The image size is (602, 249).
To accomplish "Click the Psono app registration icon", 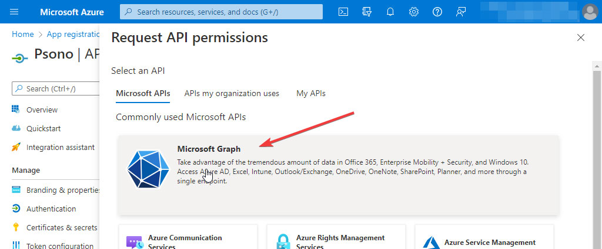I will coord(19,59).
